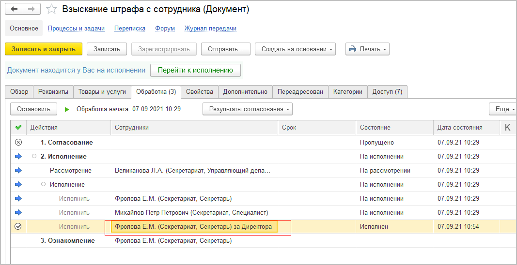Click the green play processing icon
517x265 pixels.
pos(67,109)
